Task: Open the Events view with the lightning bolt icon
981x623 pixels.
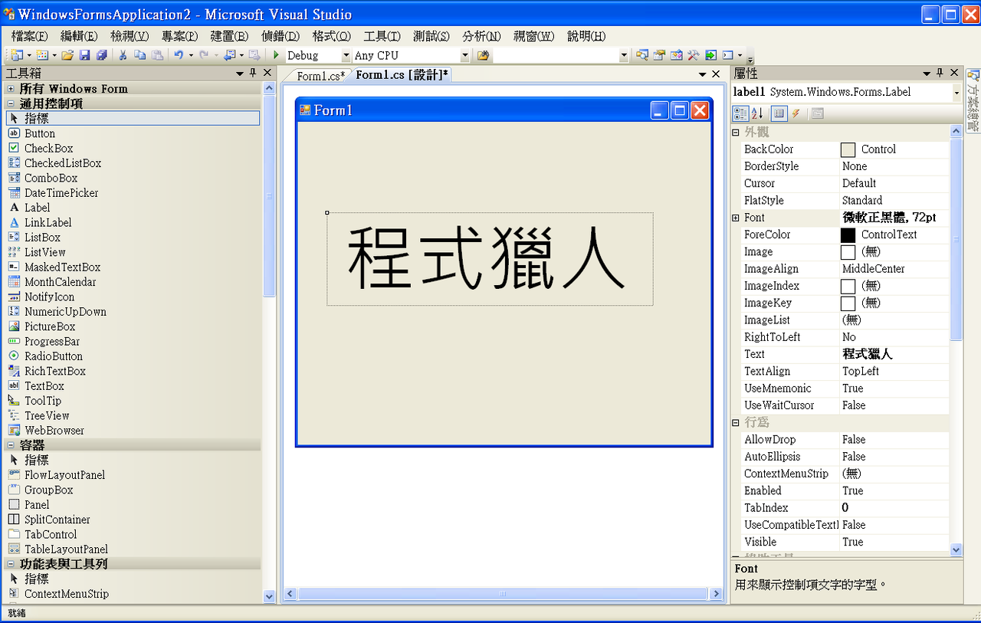Action: tap(796, 113)
